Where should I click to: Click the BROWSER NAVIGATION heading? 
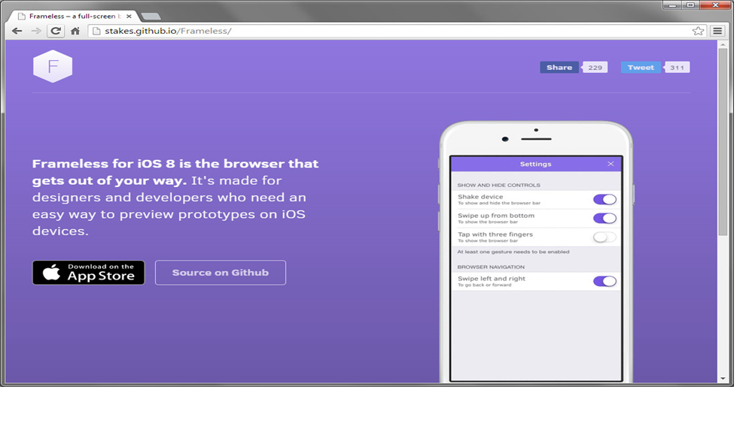click(491, 267)
